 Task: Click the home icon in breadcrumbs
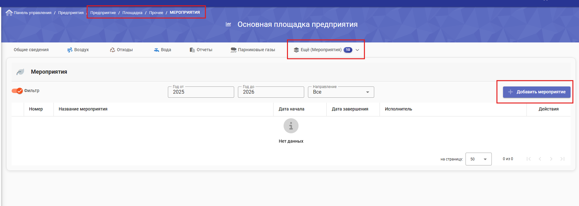pyautogui.click(x=9, y=12)
